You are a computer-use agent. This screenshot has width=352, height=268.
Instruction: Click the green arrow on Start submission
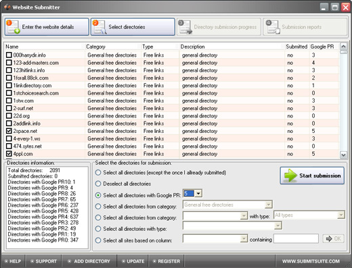point(290,176)
